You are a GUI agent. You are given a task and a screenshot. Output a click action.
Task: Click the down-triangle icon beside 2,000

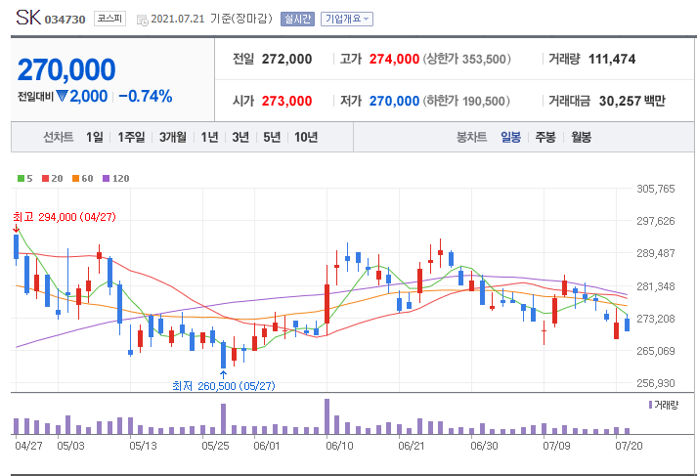tap(62, 96)
